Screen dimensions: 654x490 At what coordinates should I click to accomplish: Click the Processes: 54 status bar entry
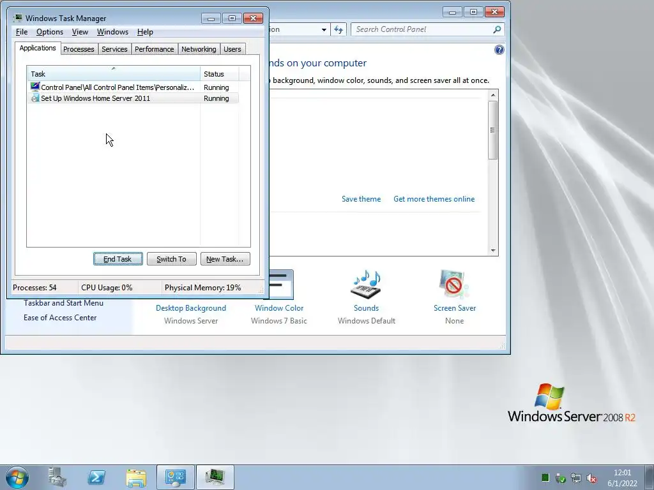34,288
